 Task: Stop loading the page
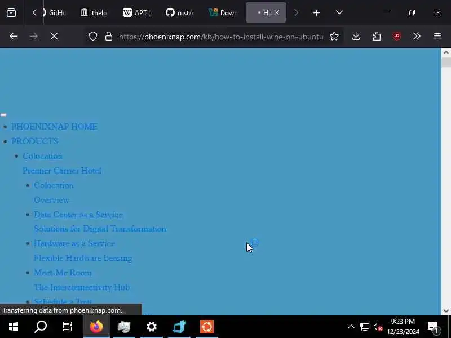(54, 36)
